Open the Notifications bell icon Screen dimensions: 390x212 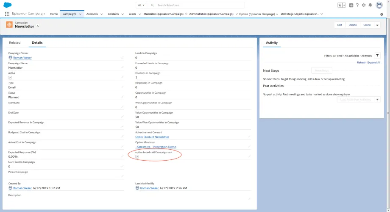pos(370,5)
